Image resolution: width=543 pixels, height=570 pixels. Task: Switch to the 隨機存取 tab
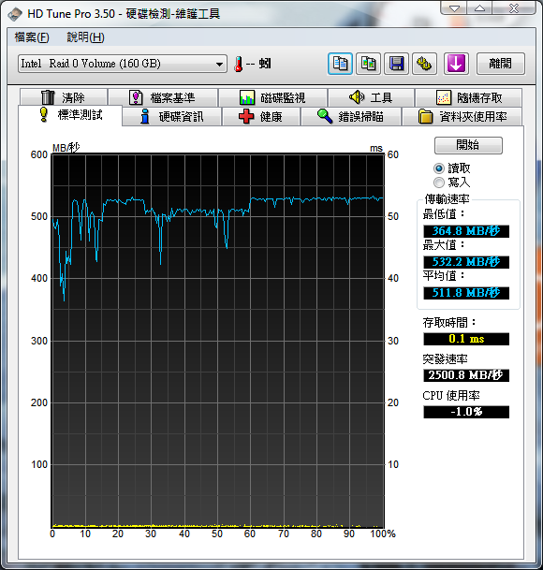[468, 97]
